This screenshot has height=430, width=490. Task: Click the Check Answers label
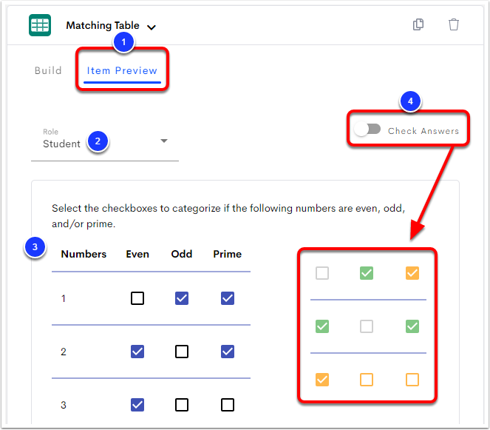(423, 131)
